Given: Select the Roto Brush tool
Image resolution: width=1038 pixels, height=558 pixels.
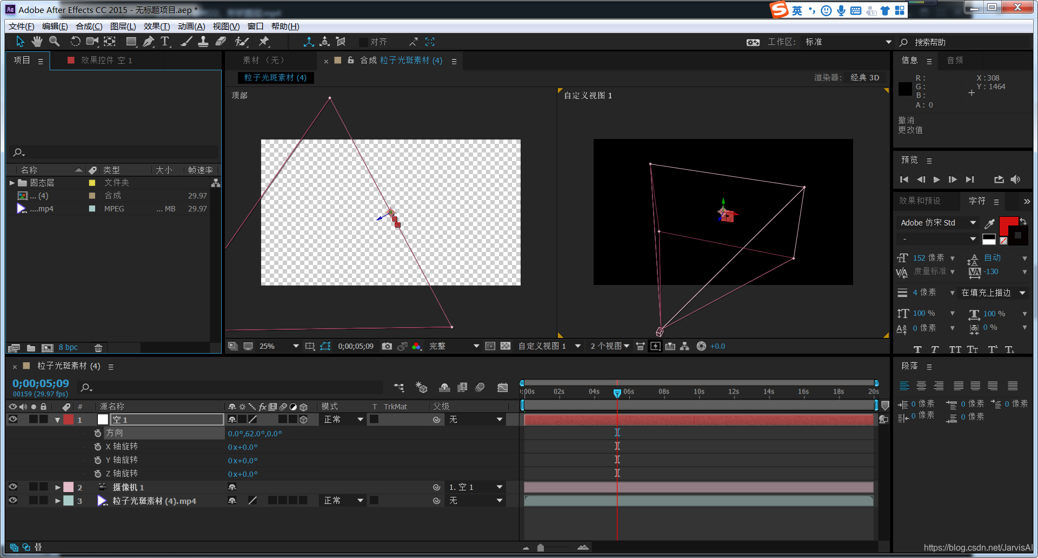Looking at the screenshot, I should click(x=242, y=42).
